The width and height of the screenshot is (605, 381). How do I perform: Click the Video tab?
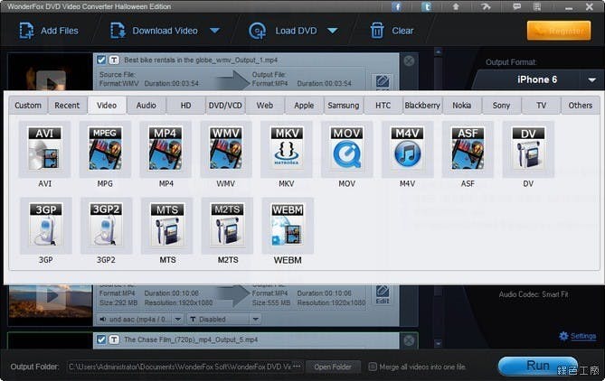(x=107, y=106)
